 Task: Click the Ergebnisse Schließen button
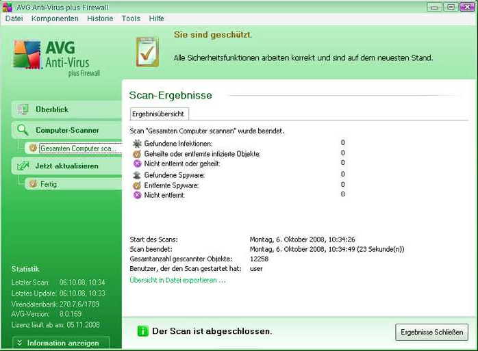(x=431, y=332)
